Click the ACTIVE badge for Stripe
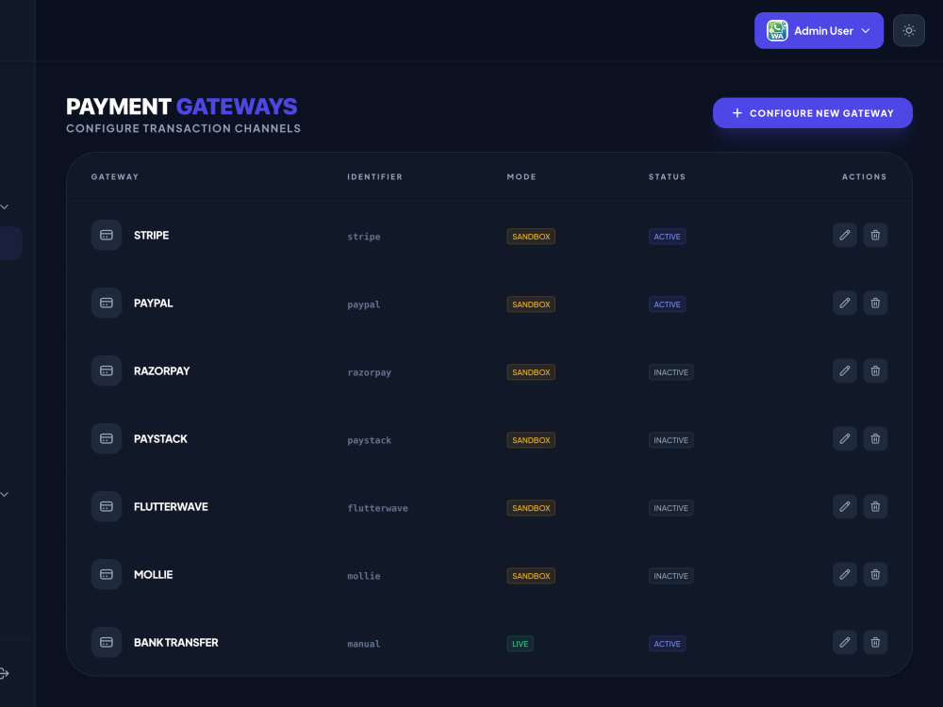The height and width of the screenshot is (707, 943). coord(667,237)
